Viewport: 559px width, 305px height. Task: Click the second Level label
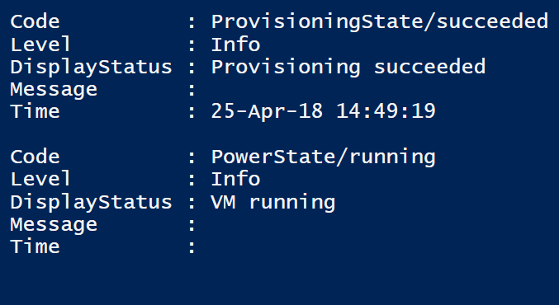pyautogui.click(x=40, y=179)
